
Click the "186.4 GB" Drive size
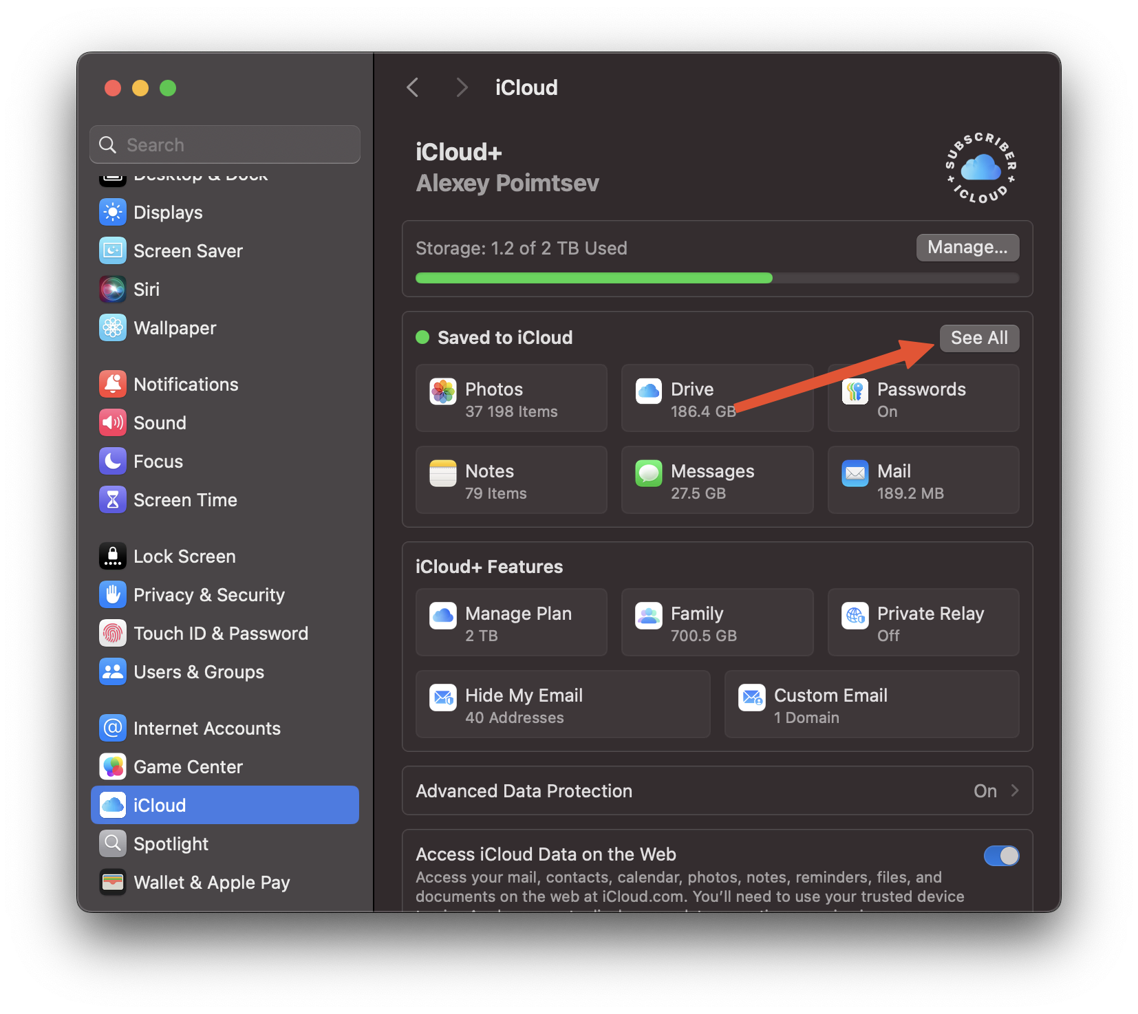click(703, 411)
